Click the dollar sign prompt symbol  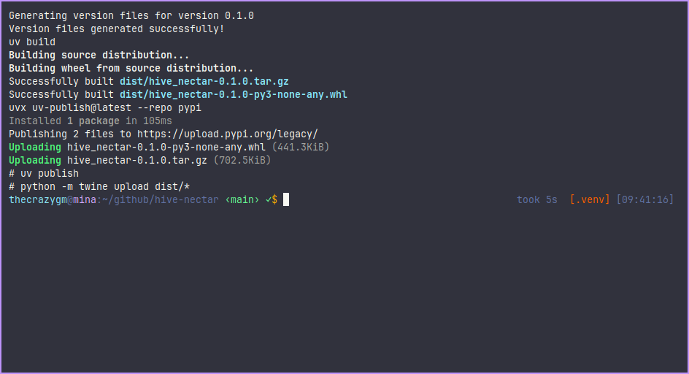point(274,199)
